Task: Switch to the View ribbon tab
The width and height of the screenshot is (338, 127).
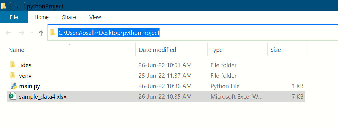Action: (x=95, y=17)
